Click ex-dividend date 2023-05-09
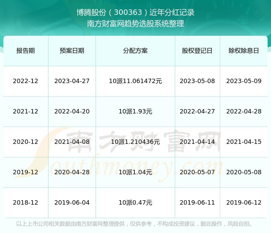The height and width of the screenshot is (233, 271). tap(244, 81)
